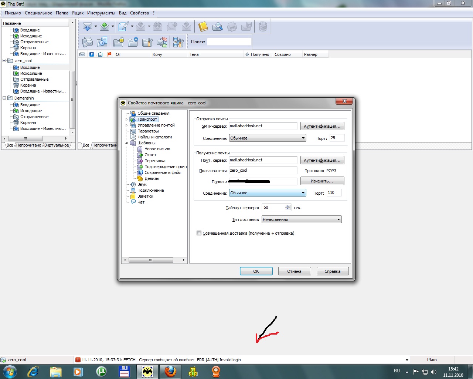473x379 pixels.
Task: Open the SMTP Соединение dropdown
Action: tap(268, 138)
